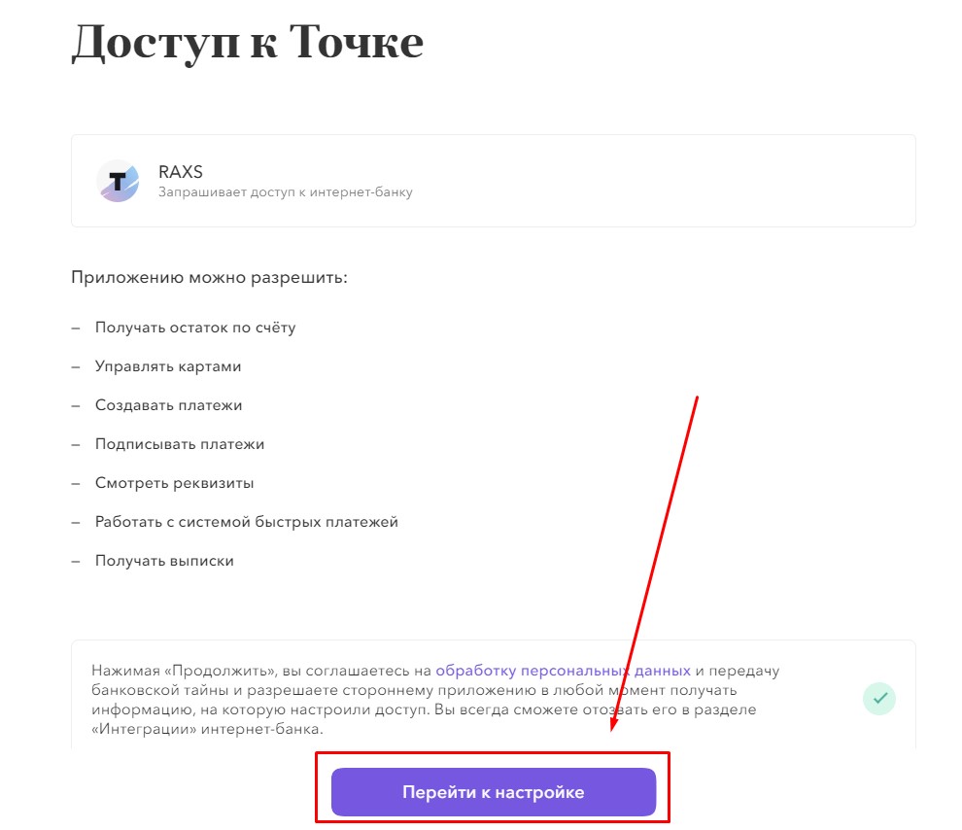Toggle the green consent checkmark
The width and height of the screenshot is (962, 830).
[879, 698]
